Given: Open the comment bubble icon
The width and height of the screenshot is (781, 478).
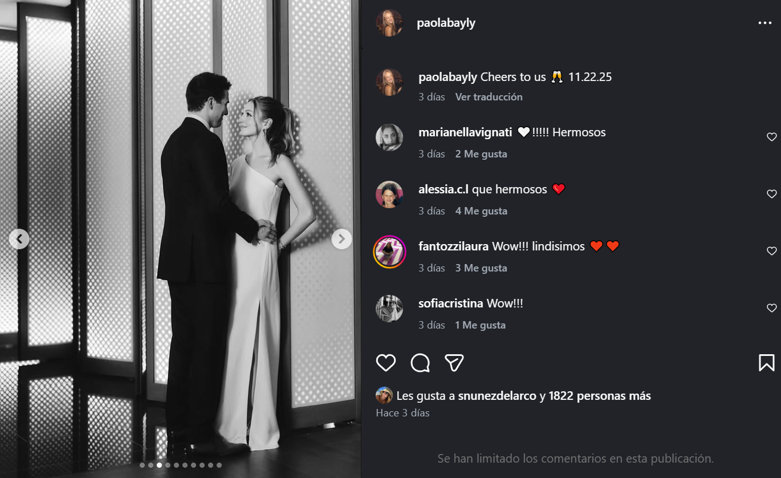Looking at the screenshot, I should (420, 363).
